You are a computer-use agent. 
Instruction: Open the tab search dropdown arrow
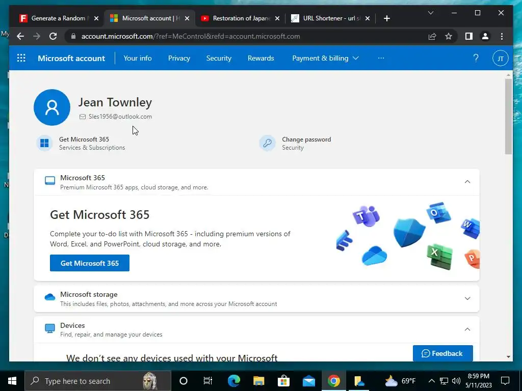click(430, 13)
